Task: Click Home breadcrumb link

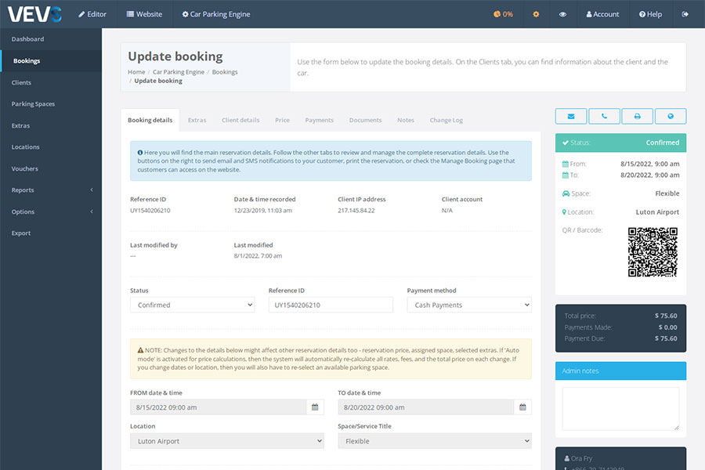Action: pyautogui.click(x=136, y=72)
